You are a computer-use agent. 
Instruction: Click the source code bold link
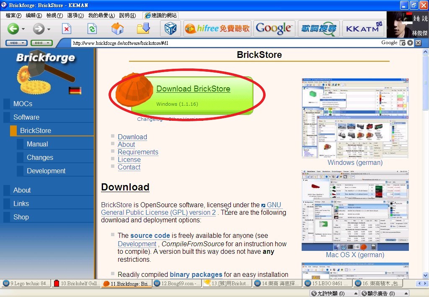(150, 236)
